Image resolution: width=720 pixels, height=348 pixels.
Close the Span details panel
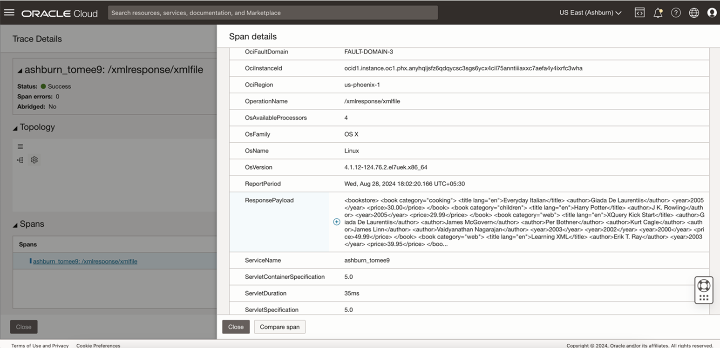click(236, 327)
